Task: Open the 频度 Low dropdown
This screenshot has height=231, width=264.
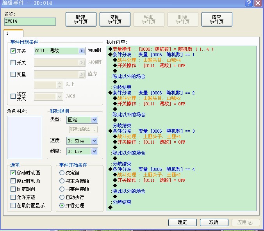Action: coord(94,151)
